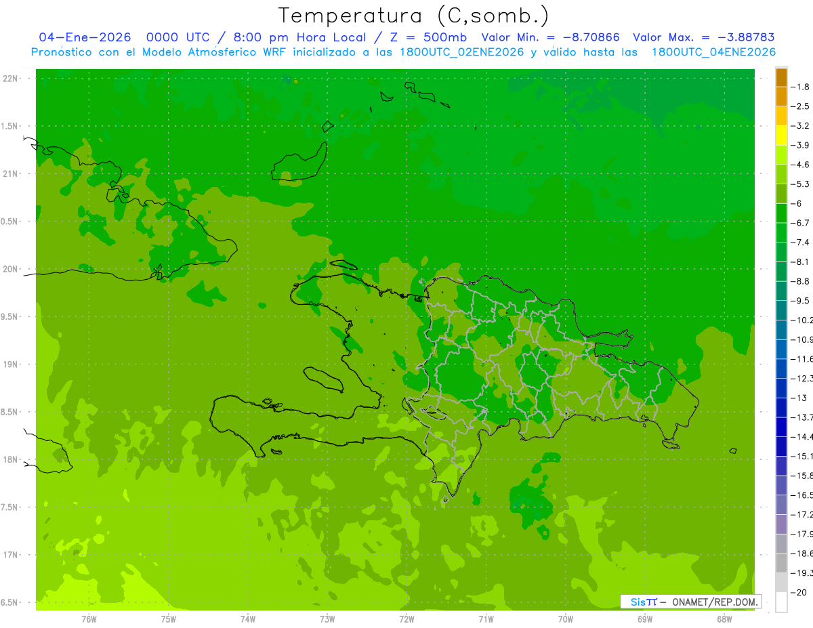Click the "72W" longitude label
The image size is (813, 628).
tap(406, 619)
